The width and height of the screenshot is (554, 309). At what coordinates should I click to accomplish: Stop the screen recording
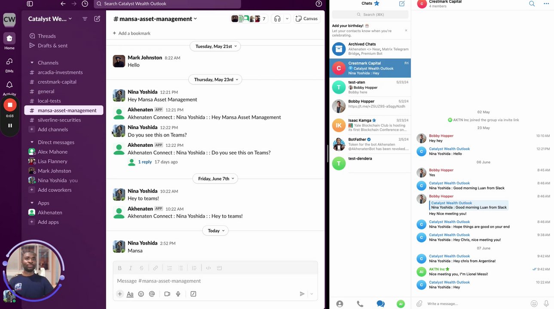click(10, 105)
